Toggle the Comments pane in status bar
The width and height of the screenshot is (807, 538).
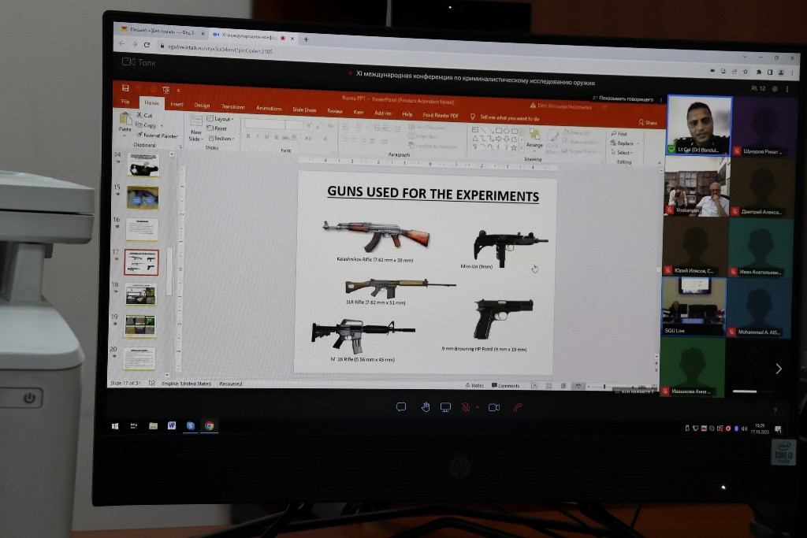point(505,386)
